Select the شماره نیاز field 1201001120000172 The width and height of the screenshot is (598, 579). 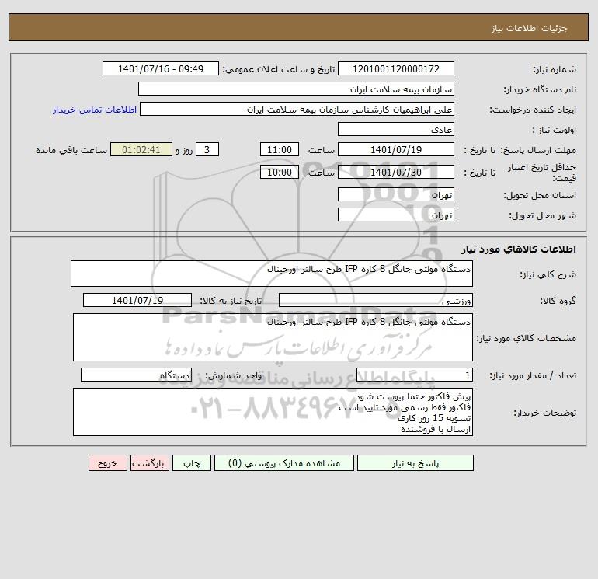point(396,68)
